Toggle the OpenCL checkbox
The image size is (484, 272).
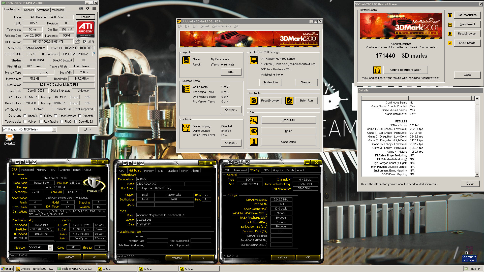pos(25,116)
